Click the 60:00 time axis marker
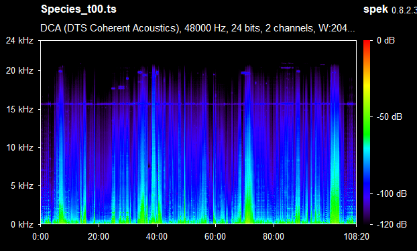This screenshot has height=251, width=417. tap(215, 236)
